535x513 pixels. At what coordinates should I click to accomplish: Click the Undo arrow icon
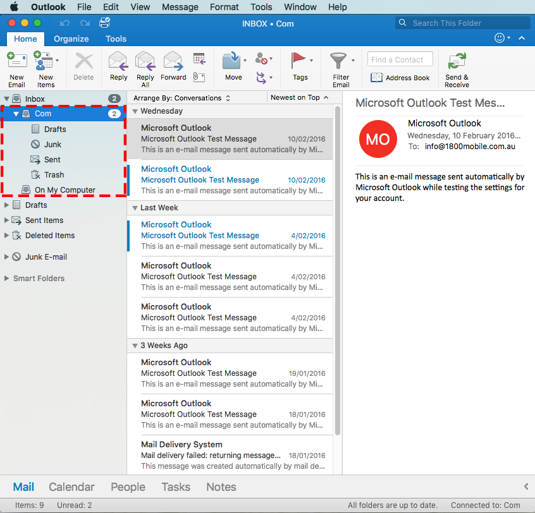tap(65, 23)
